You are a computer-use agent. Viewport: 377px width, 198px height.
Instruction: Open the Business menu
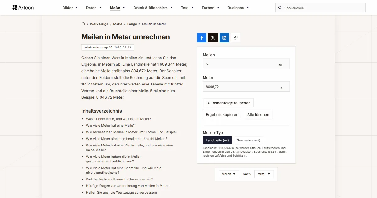coord(238,8)
